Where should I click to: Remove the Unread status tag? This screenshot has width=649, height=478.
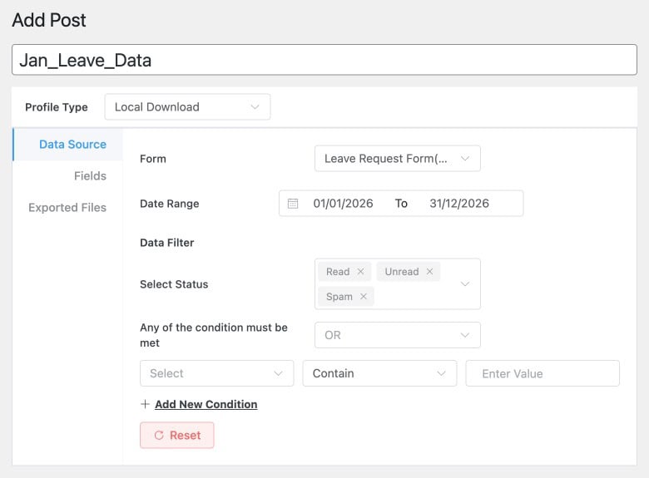429,271
